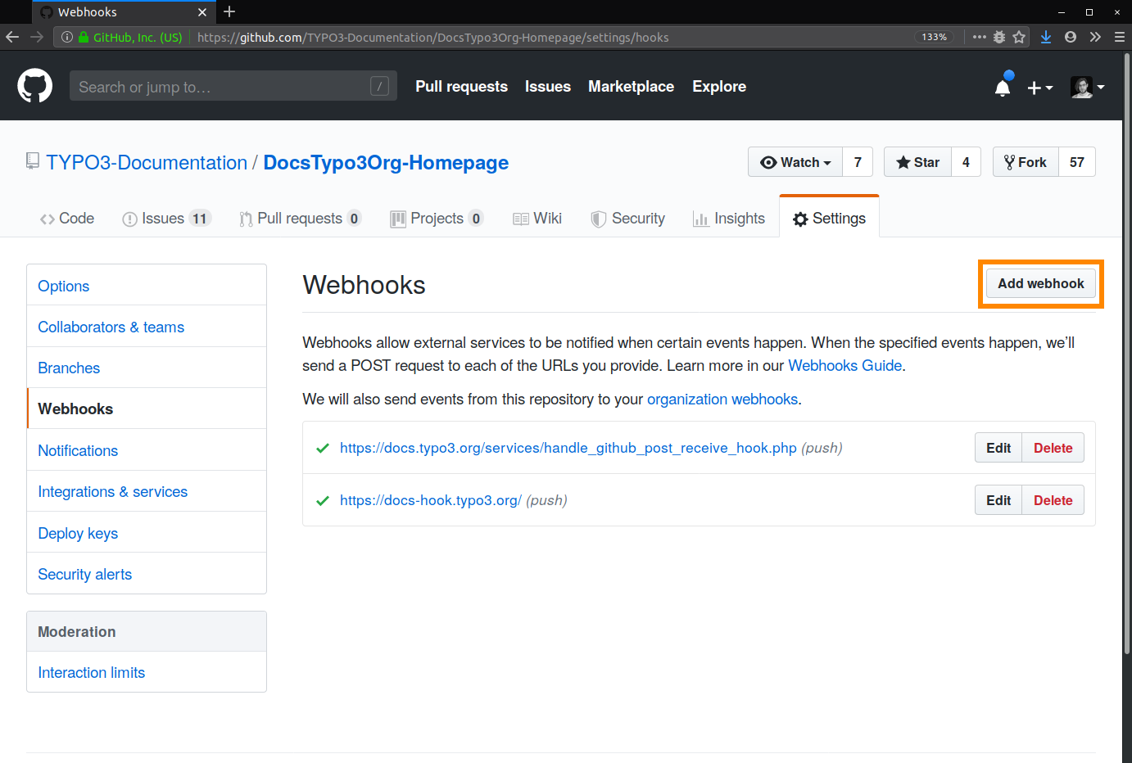Open the Firefox account icon
1132x763 pixels.
coord(1071,37)
